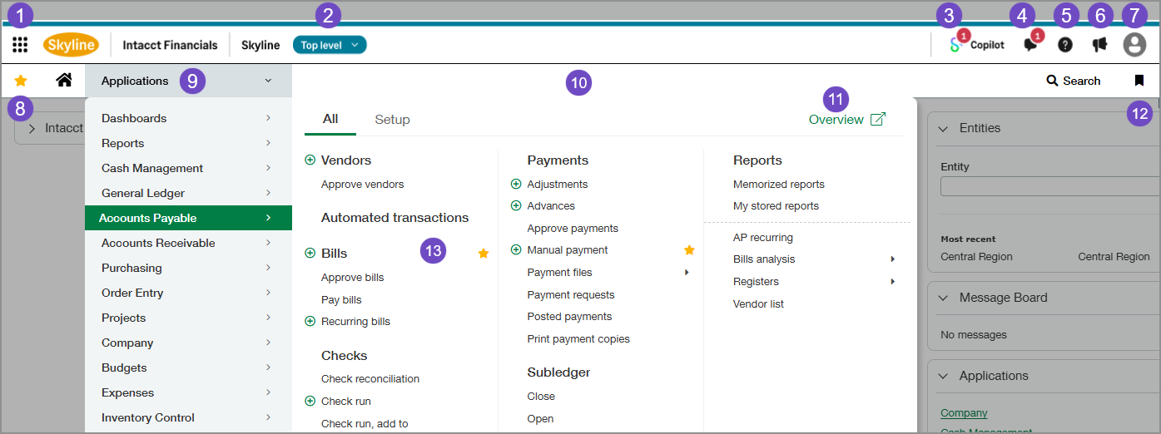
Task: Open the favorites star icon
Action: 21,81
